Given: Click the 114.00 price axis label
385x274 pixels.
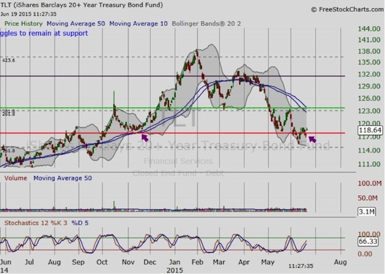Looking at the screenshot, I should [369, 150].
